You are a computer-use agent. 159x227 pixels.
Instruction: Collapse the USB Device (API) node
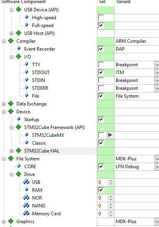11,10
